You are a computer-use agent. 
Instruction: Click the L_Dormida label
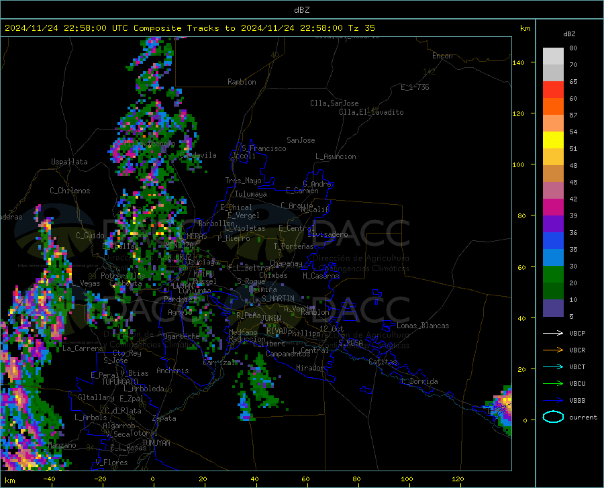click(419, 381)
